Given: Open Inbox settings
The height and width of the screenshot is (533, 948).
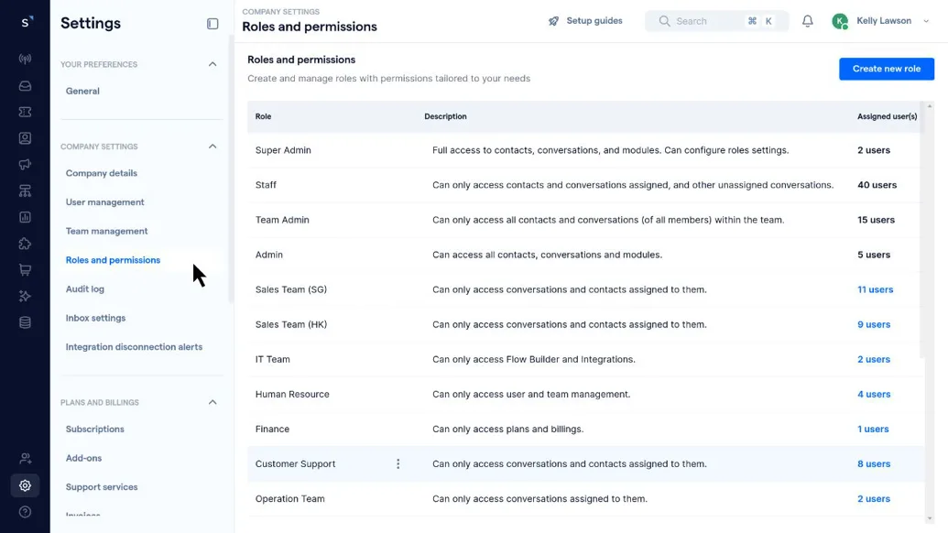Looking at the screenshot, I should click(95, 319).
